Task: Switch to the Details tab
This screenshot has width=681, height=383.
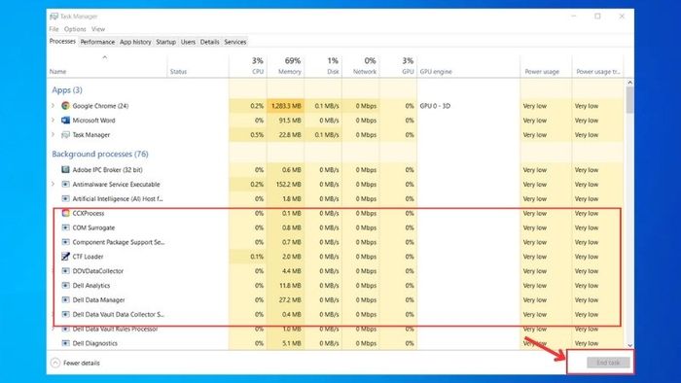Action: pos(210,42)
